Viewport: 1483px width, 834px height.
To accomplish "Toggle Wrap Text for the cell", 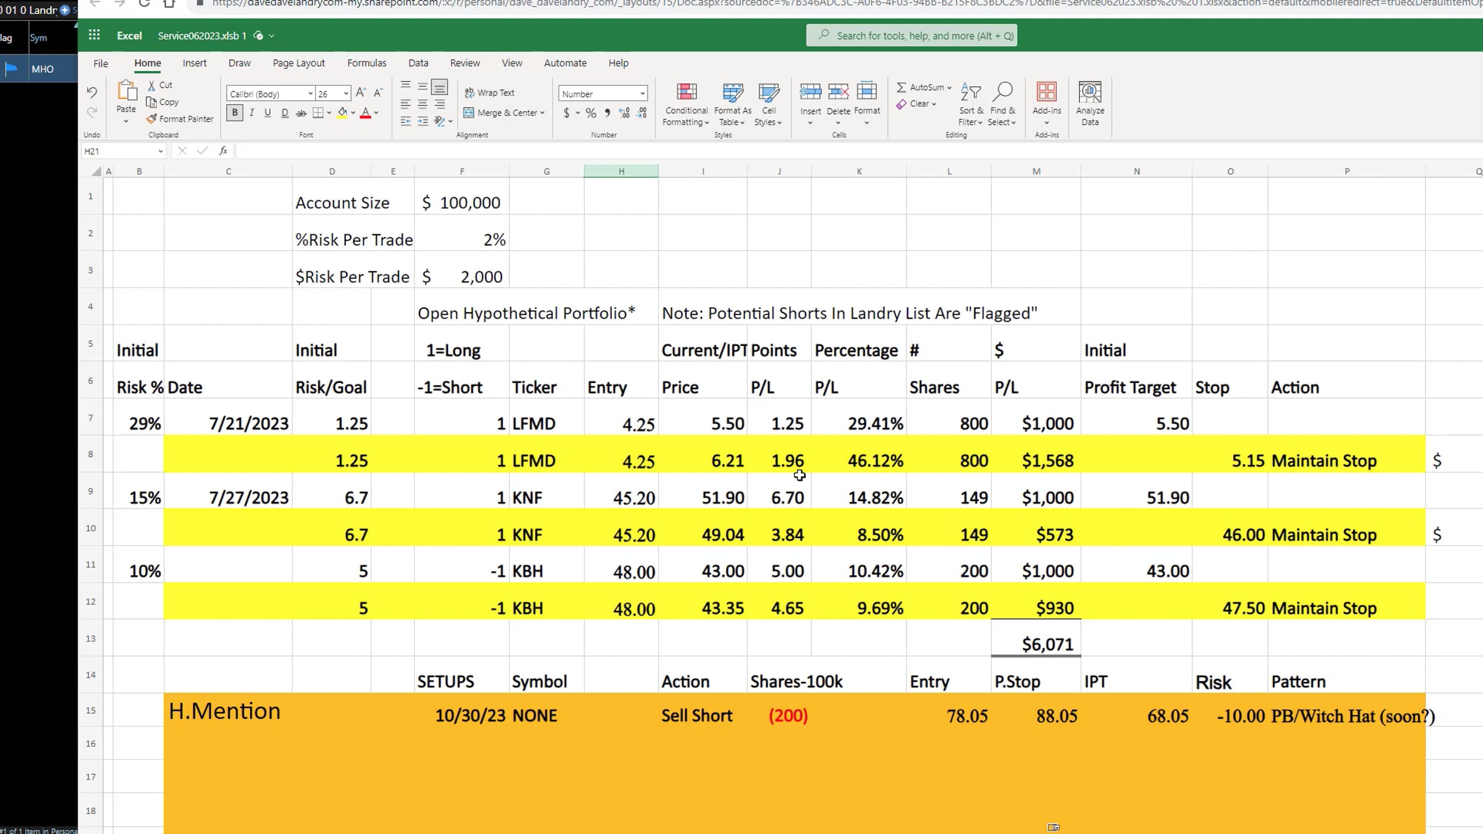I will (489, 93).
